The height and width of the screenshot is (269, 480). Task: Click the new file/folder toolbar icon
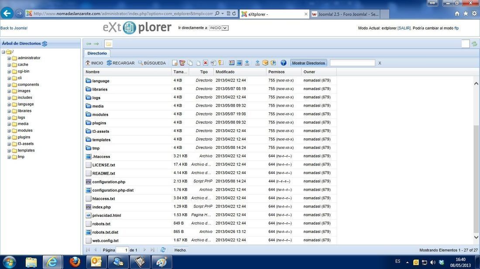175,63
